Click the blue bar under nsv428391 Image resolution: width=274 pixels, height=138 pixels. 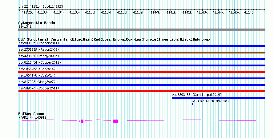point(142,59)
